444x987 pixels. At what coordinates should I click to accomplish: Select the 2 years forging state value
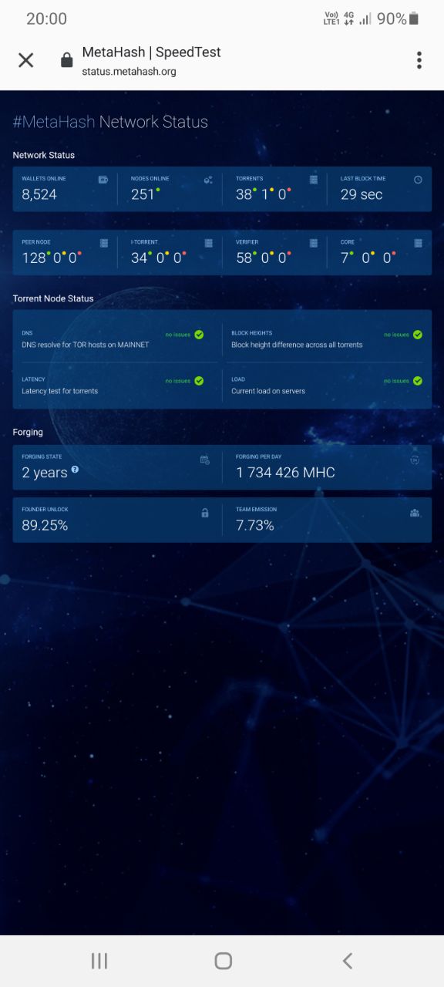pos(45,473)
